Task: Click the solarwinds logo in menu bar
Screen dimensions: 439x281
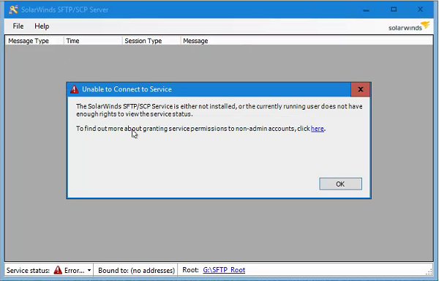Action: tap(409, 26)
